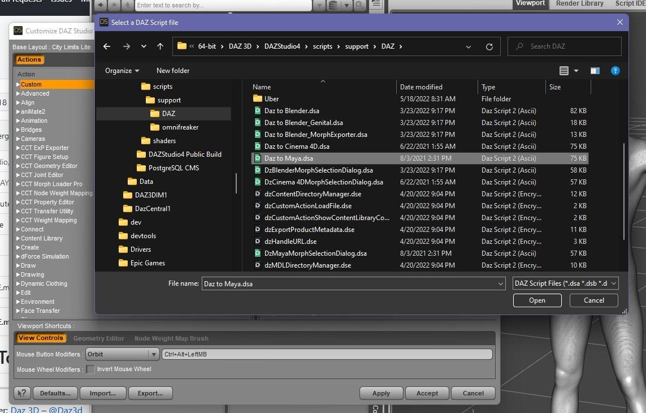Select Daz to Blender_MorphExporter.dsa

click(x=419, y=135)
